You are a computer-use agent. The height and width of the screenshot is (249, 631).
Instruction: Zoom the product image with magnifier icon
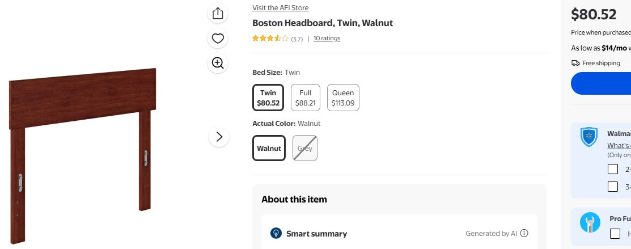coord(218,63)
